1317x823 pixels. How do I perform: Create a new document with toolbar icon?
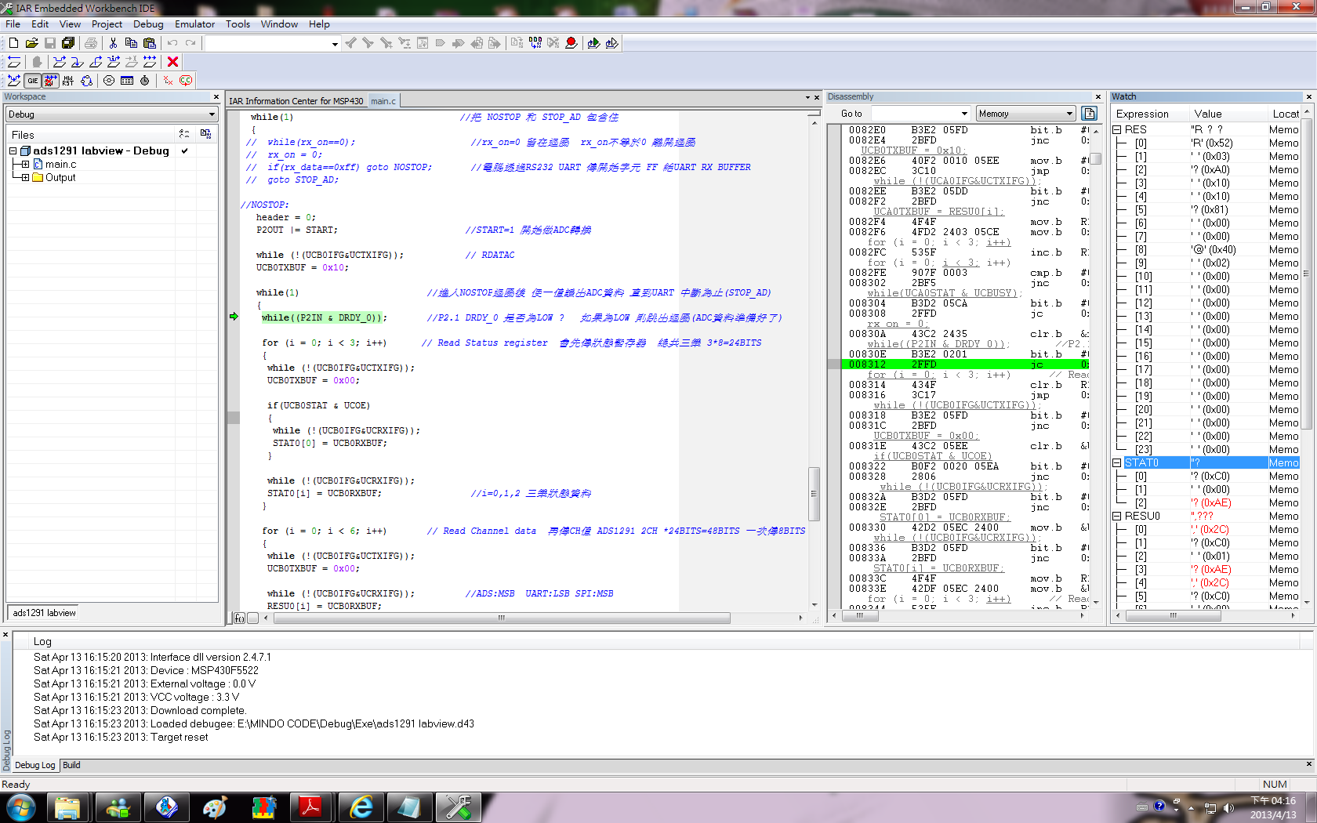[13, 43]
